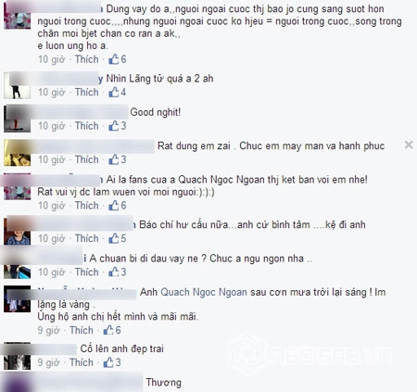Open avatar of 'Báo chí hư cấu nữa' commenter
The image size is (417, 392).
pos(18,232)
